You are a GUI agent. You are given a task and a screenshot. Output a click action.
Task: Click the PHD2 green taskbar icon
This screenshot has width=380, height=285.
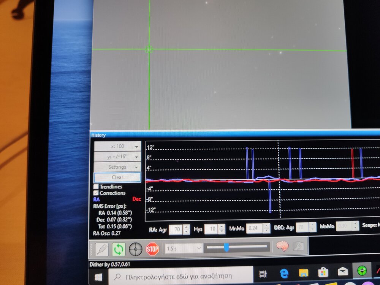(362, 271)
